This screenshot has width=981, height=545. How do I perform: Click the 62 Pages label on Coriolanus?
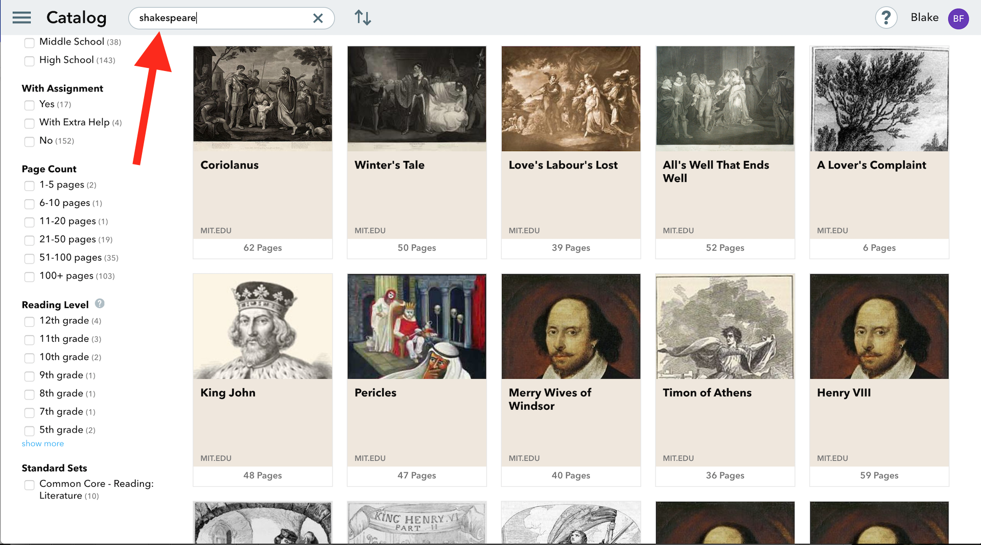263,248
